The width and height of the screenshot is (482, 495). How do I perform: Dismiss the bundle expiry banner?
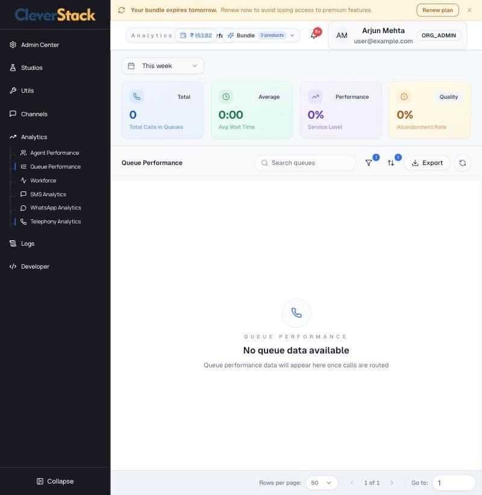point(469,10)
